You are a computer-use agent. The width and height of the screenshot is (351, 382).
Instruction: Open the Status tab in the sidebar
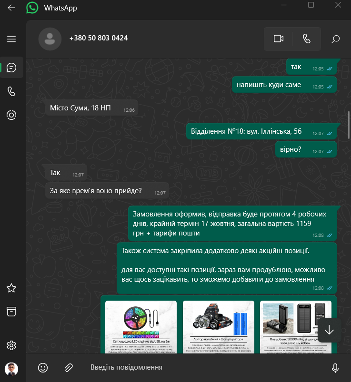click(x=11, y=115)
